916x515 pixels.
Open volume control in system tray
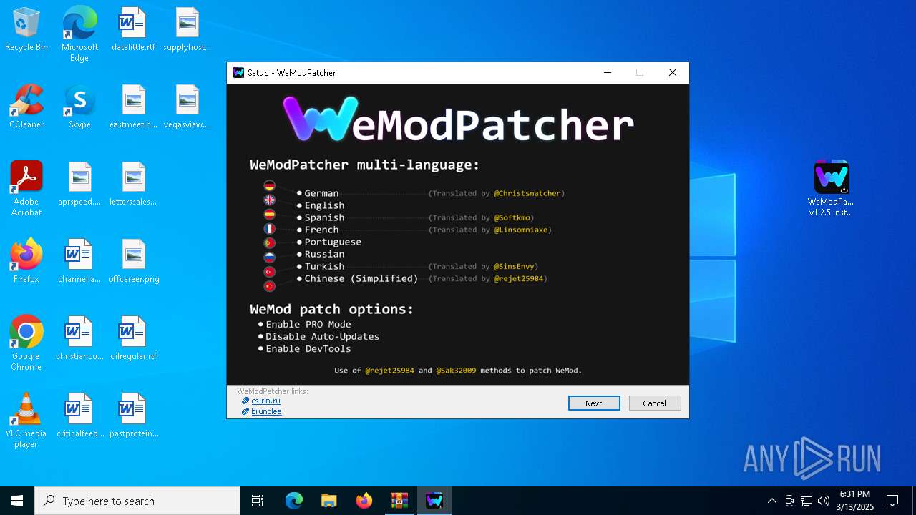824,501
